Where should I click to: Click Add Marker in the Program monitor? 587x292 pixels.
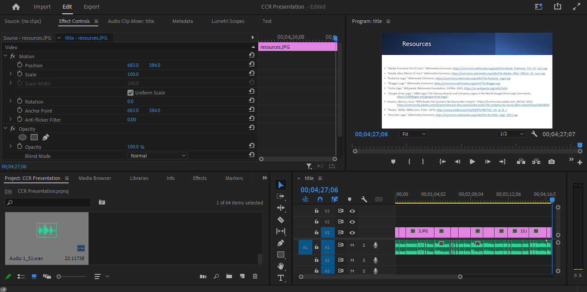[393, 161]
